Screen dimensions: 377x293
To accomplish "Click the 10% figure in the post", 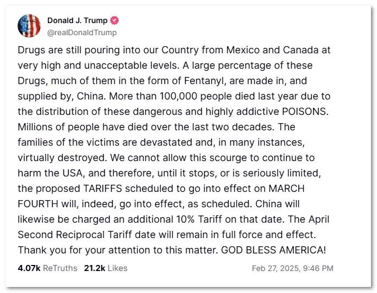I will point(185,219).
